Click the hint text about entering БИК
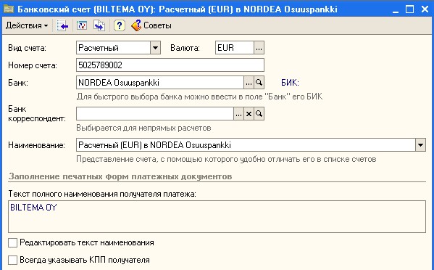Image resolution: width=434 pixels, height=270 pixels. pos(199,97)
